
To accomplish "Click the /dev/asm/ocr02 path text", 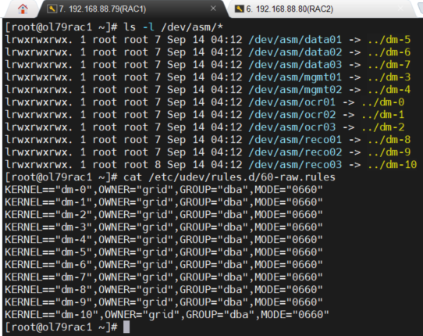I will coord(292,115).
